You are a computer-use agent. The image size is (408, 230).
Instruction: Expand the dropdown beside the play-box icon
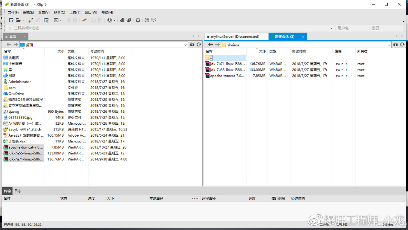[61, 20]
